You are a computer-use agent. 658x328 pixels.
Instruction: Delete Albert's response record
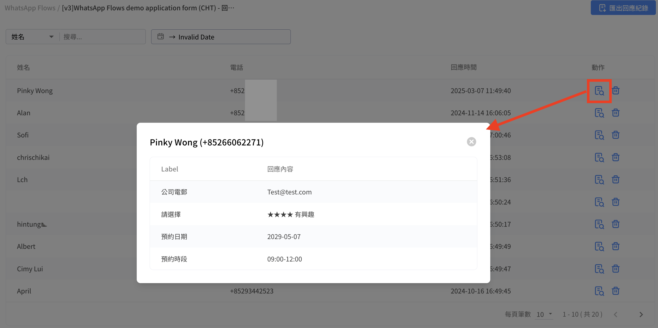pos(616,246)
